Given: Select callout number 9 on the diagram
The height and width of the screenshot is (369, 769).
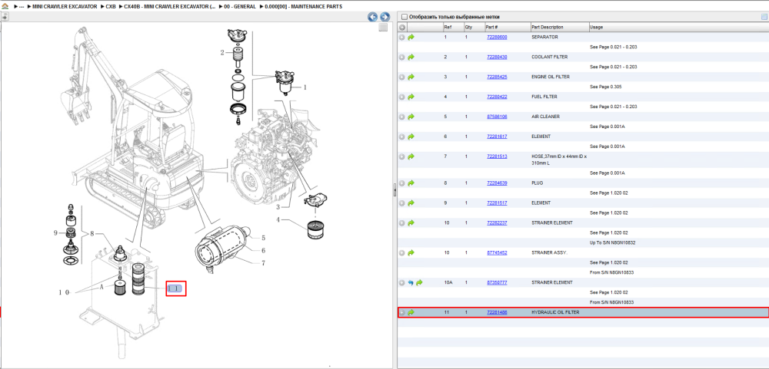Looking at the screenshot, I should point(55,233).
